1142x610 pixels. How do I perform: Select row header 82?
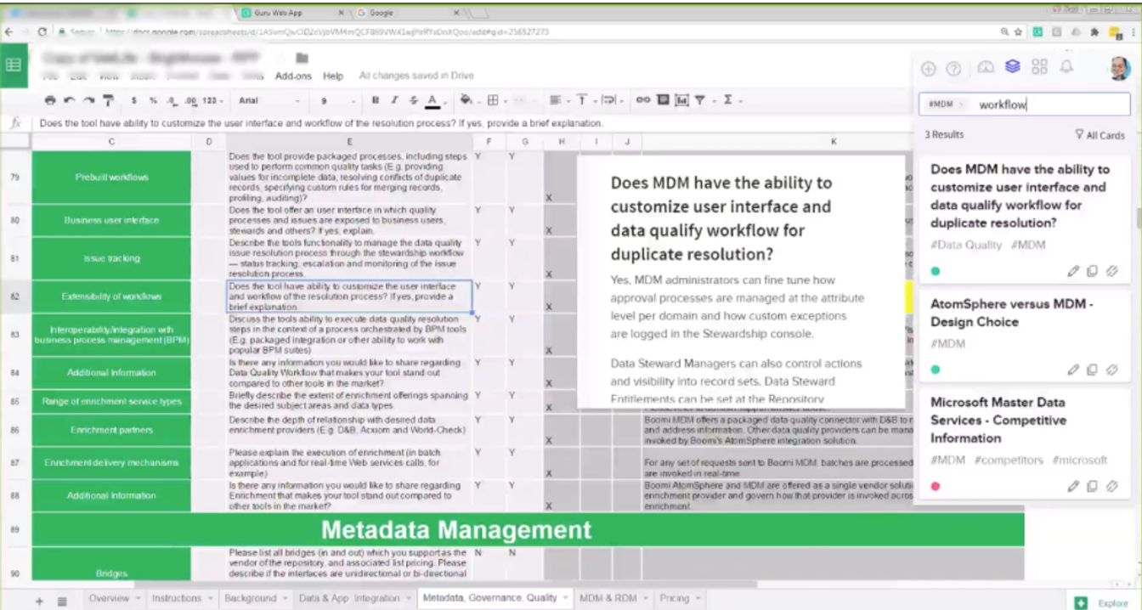click(x=15, y=297)
